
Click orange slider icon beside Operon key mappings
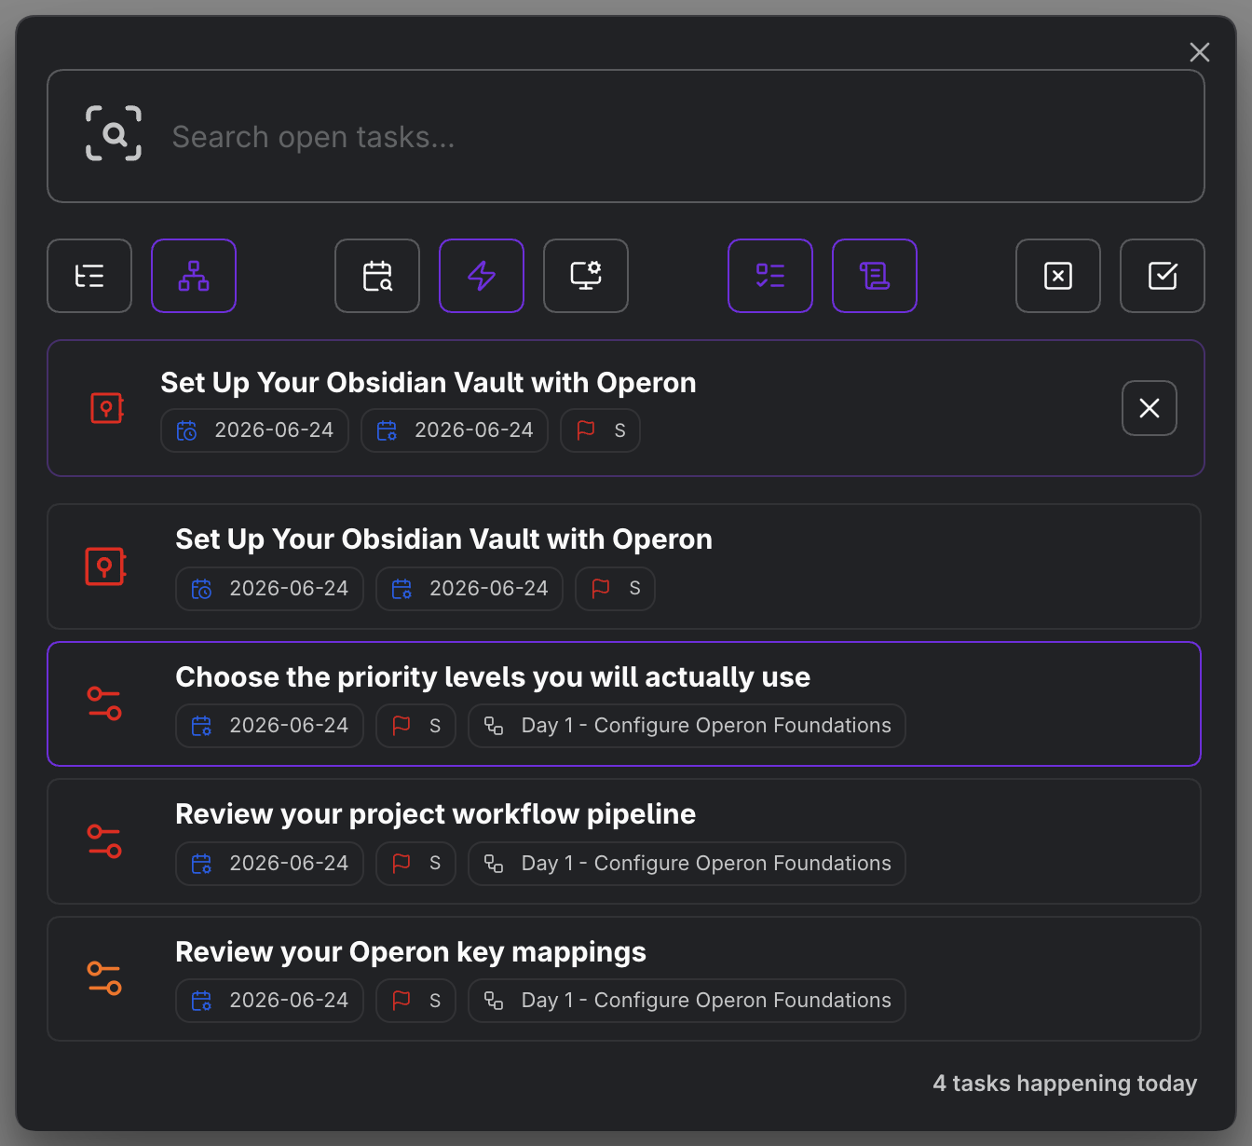(x=104, y=978)
